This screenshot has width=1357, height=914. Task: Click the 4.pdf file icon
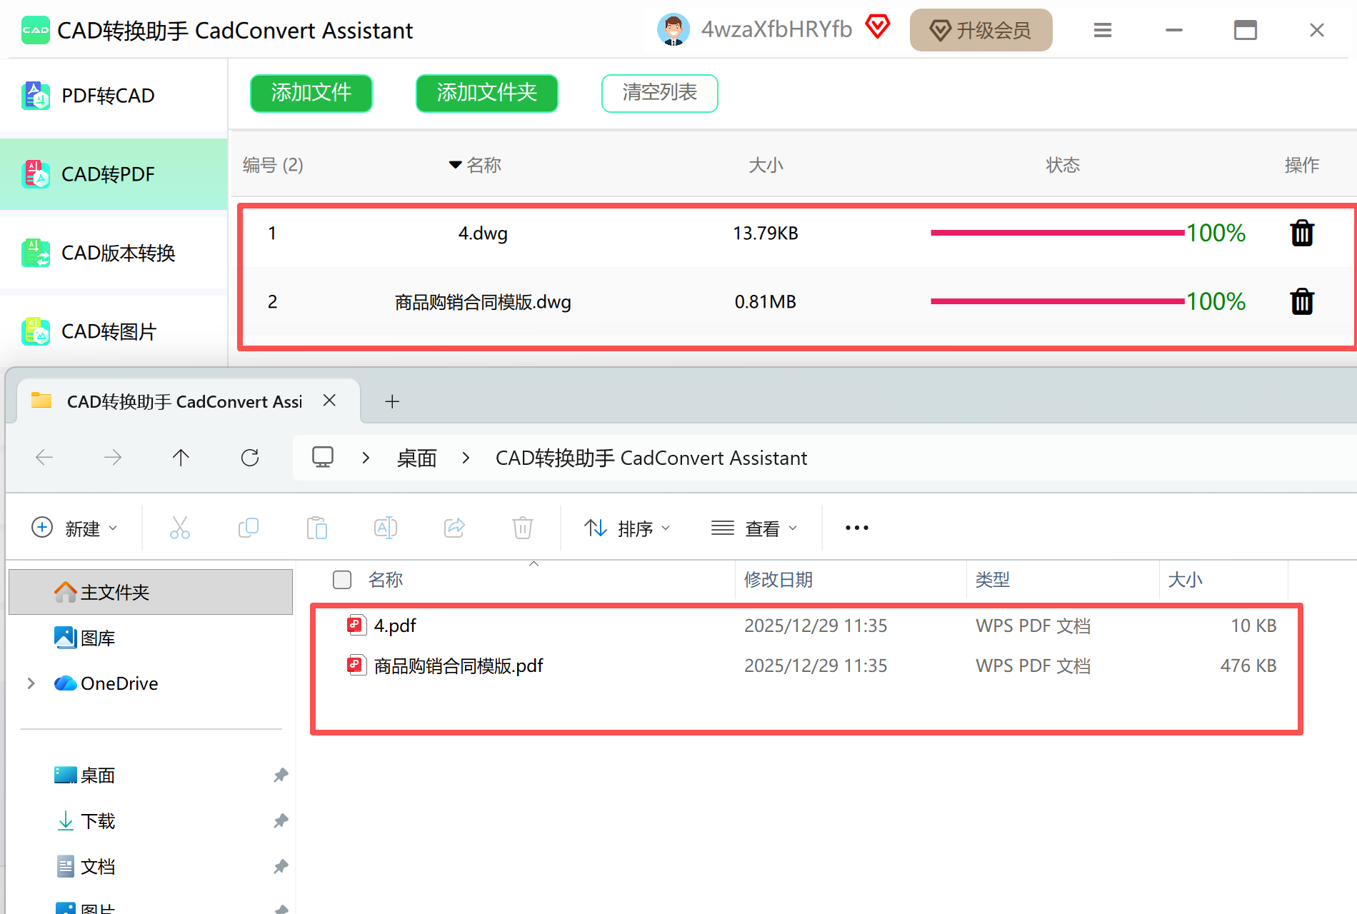click(x=356, y=626)
